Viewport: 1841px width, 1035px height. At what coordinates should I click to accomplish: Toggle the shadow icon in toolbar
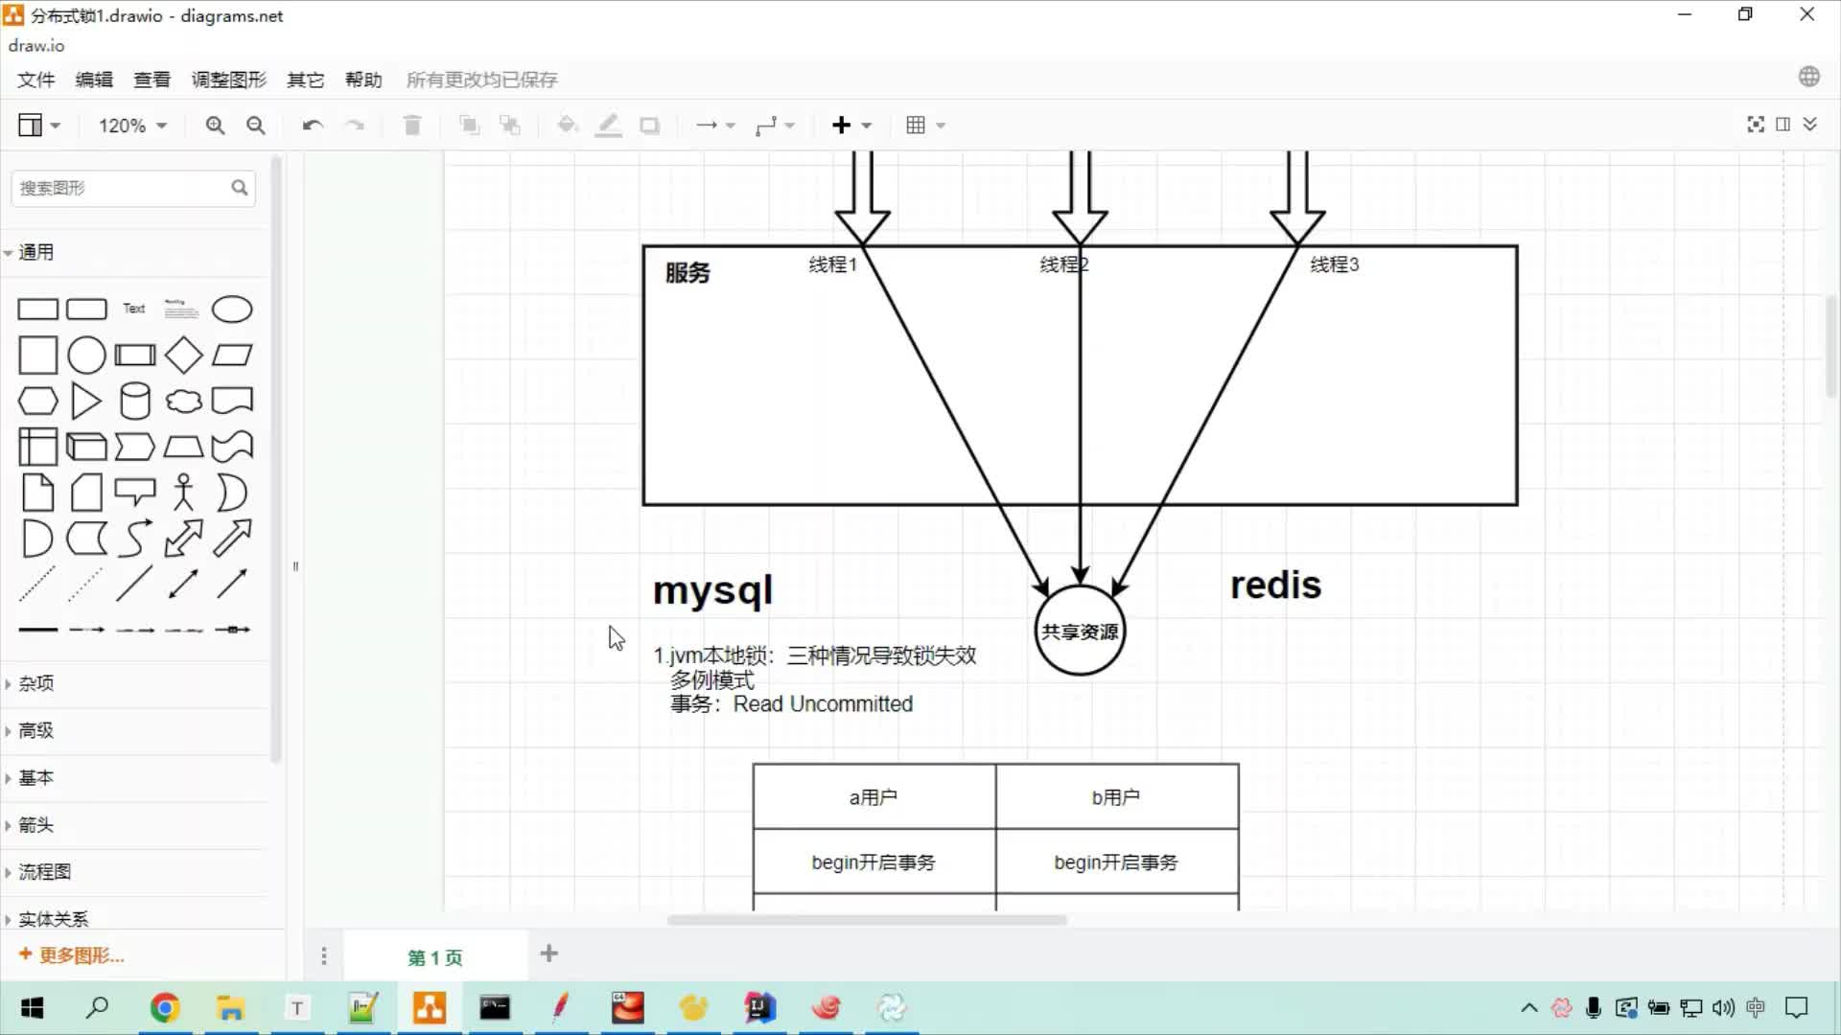tap(650, 126)
